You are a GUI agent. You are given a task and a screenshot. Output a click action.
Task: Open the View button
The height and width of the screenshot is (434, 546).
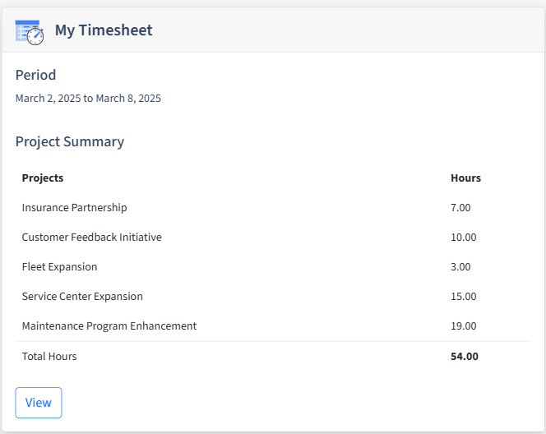39,403
